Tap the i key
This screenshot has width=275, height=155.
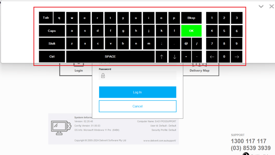(x=149, y=18)
